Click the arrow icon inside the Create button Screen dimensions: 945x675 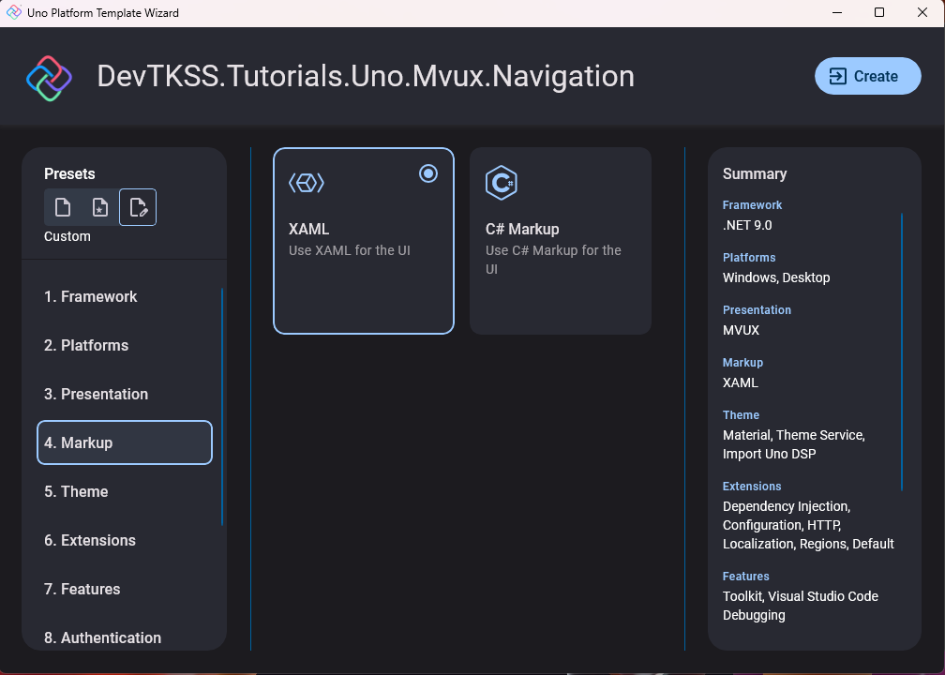point(837,76)
